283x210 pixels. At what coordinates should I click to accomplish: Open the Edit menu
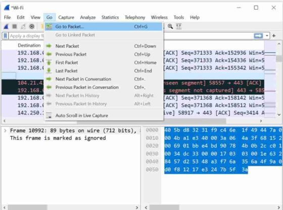pyautogui.click(x=21, y=17)
